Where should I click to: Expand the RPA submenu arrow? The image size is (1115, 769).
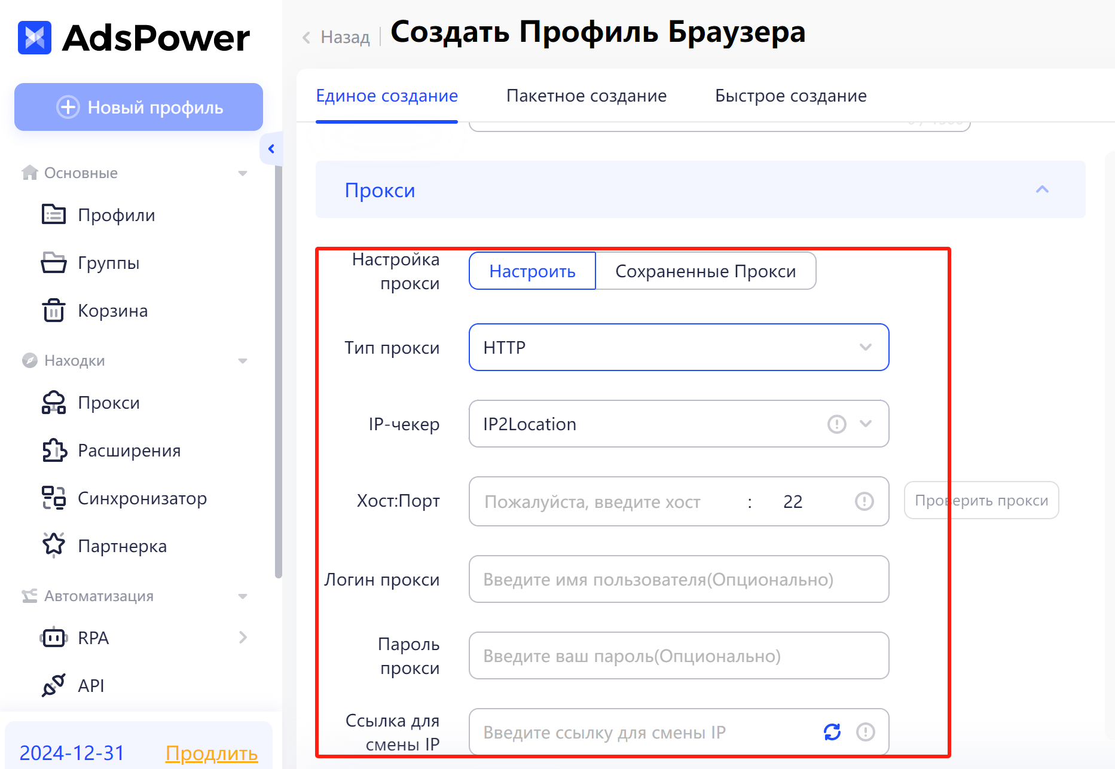[243, 638]
